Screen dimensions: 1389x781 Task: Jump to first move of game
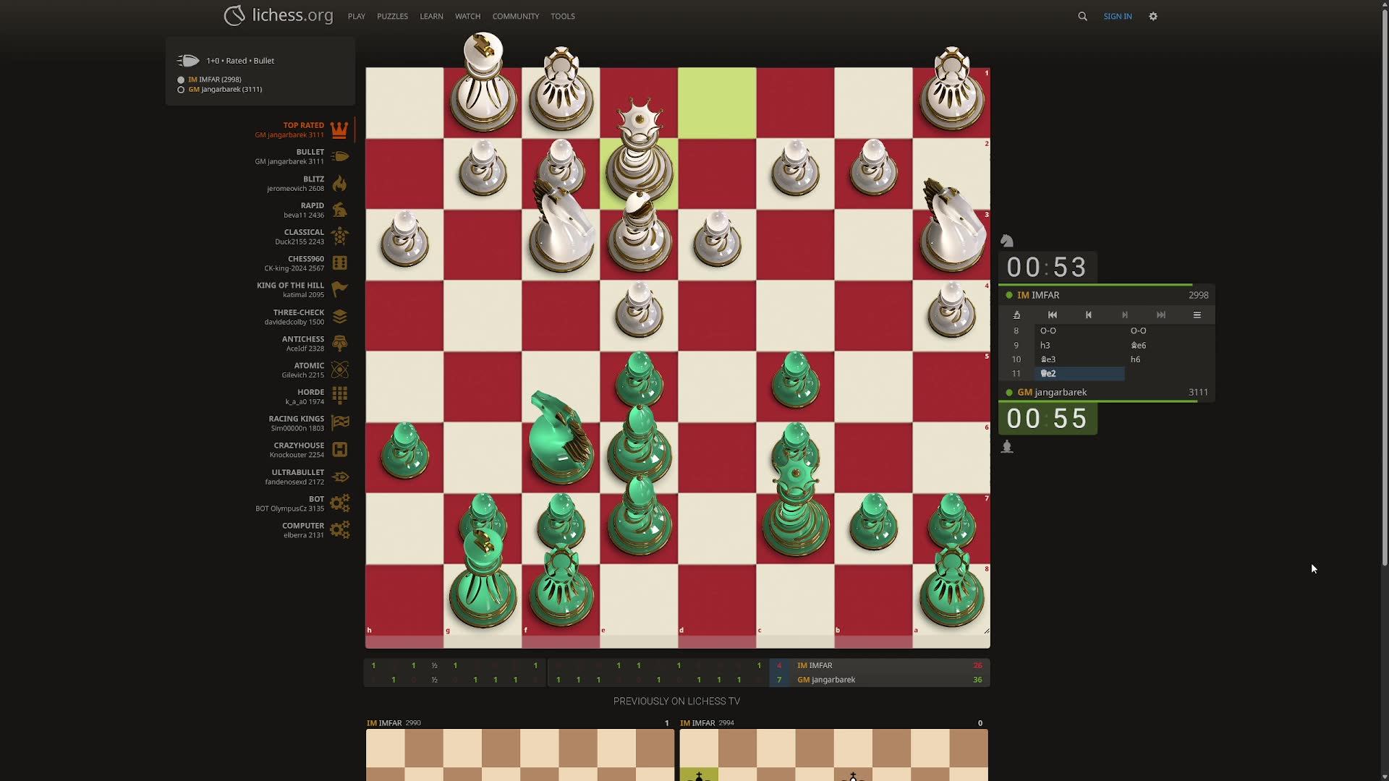[x=1053, y=315]
